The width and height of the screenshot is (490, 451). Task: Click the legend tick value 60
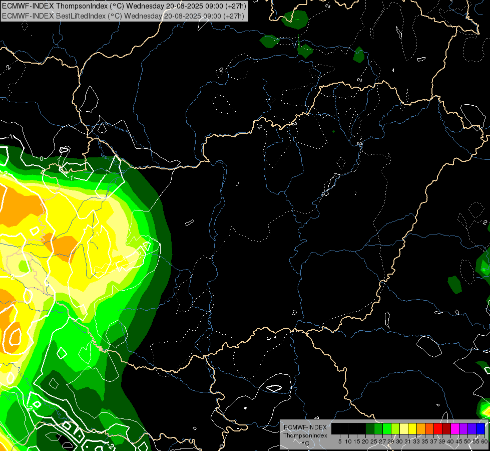pyautogui.click(x=484, y=441)
